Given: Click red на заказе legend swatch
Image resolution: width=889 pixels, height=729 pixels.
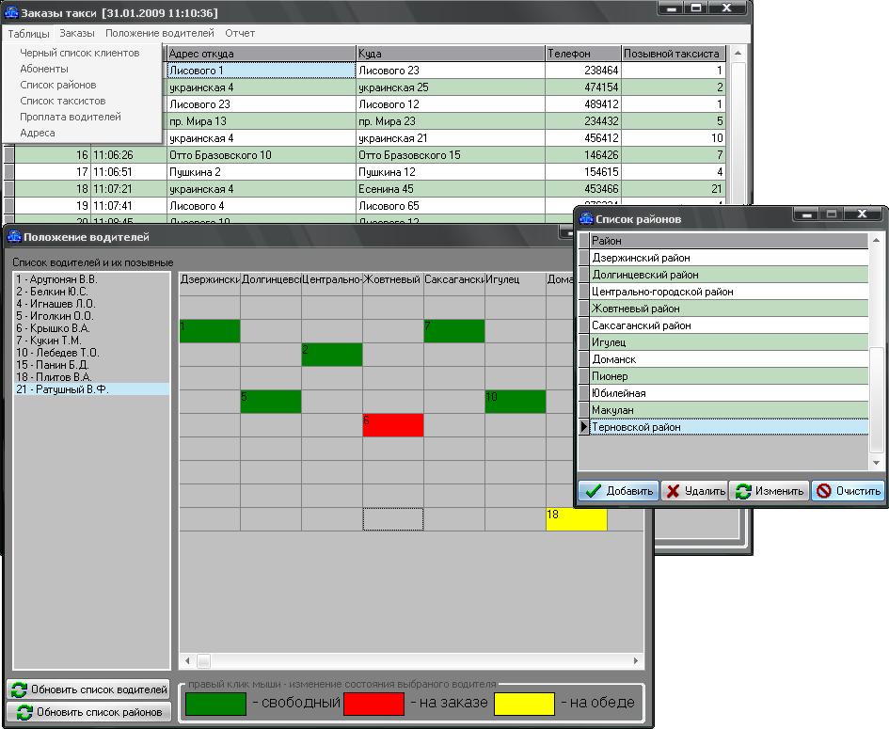Looking at the screenshot, I should click(373, 704).
